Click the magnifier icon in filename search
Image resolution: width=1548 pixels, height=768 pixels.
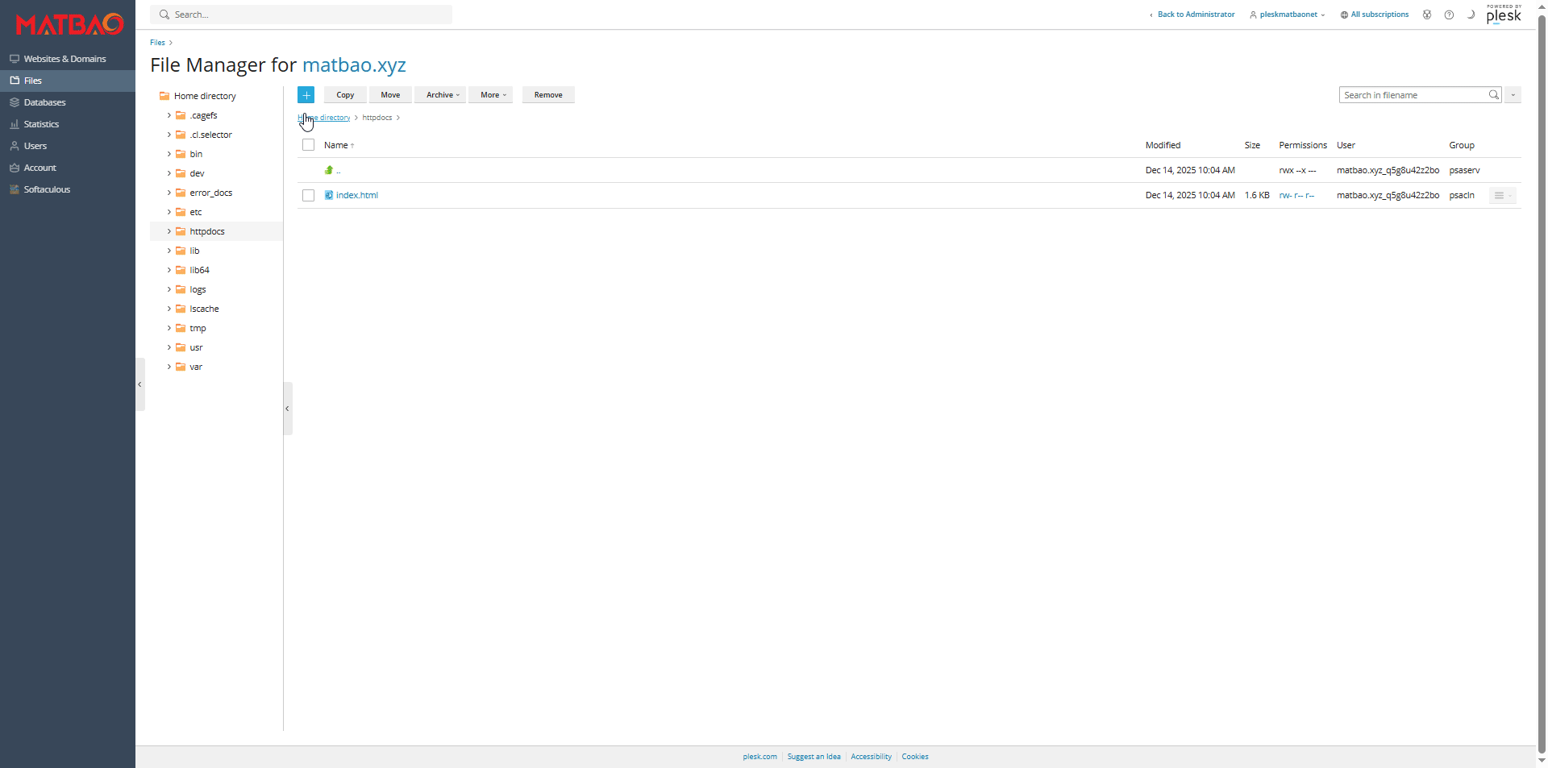click(x=1493, y=95)
